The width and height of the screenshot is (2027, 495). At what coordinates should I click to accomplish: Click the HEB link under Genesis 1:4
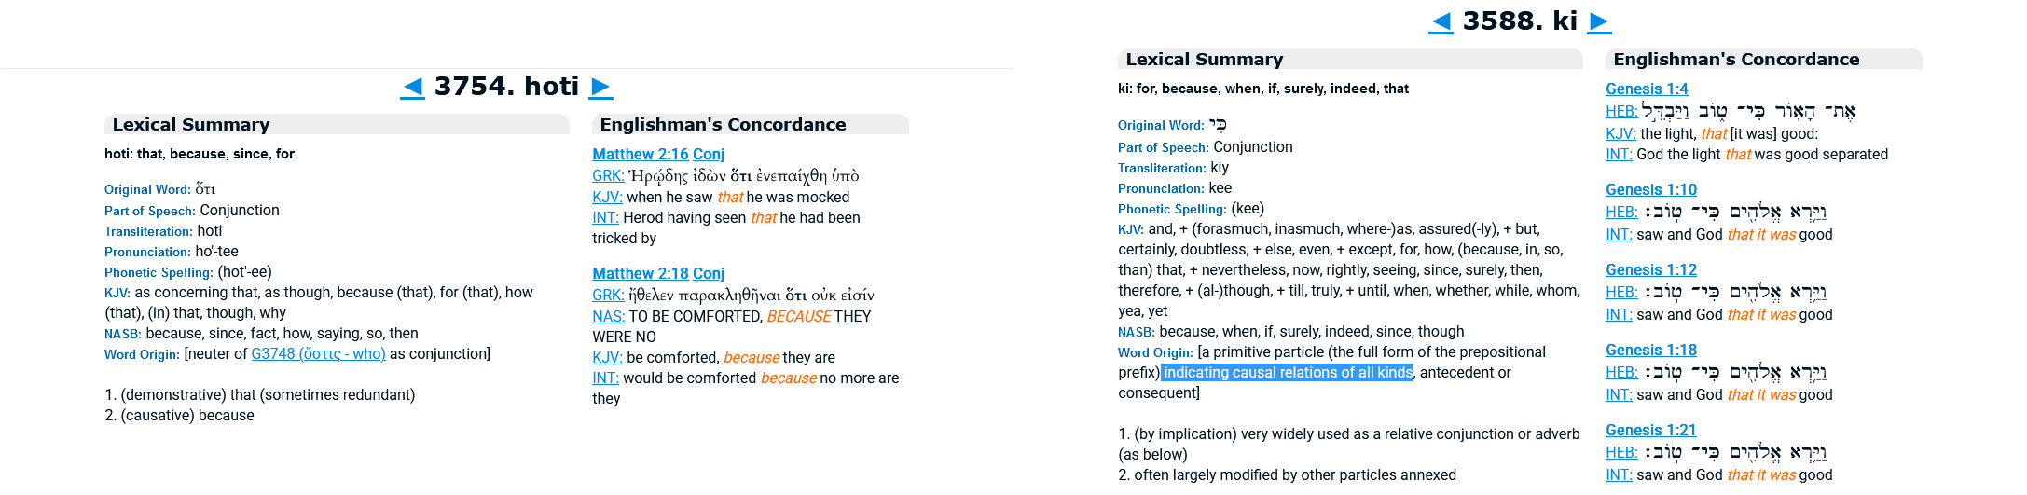(1620, 112)
